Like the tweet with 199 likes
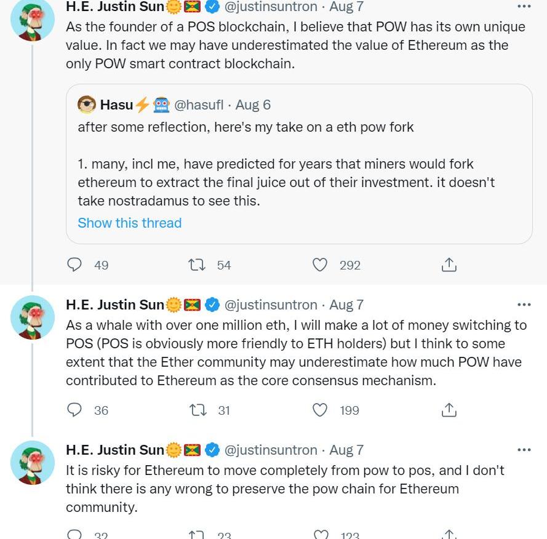Viewport: 547px width, 539px height. tap(320, 410)
